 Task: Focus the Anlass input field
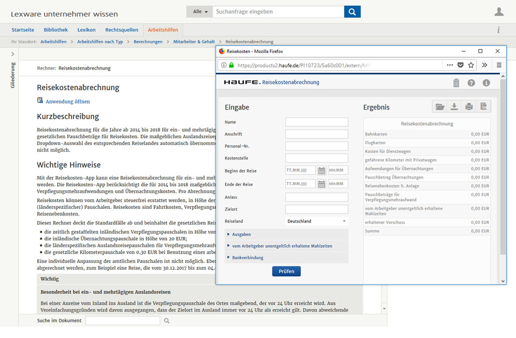click(316, 197)
